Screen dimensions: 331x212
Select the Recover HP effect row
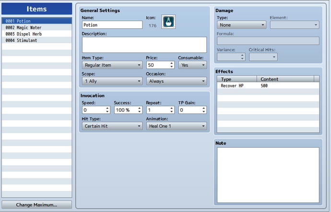[x=268, y=85]
